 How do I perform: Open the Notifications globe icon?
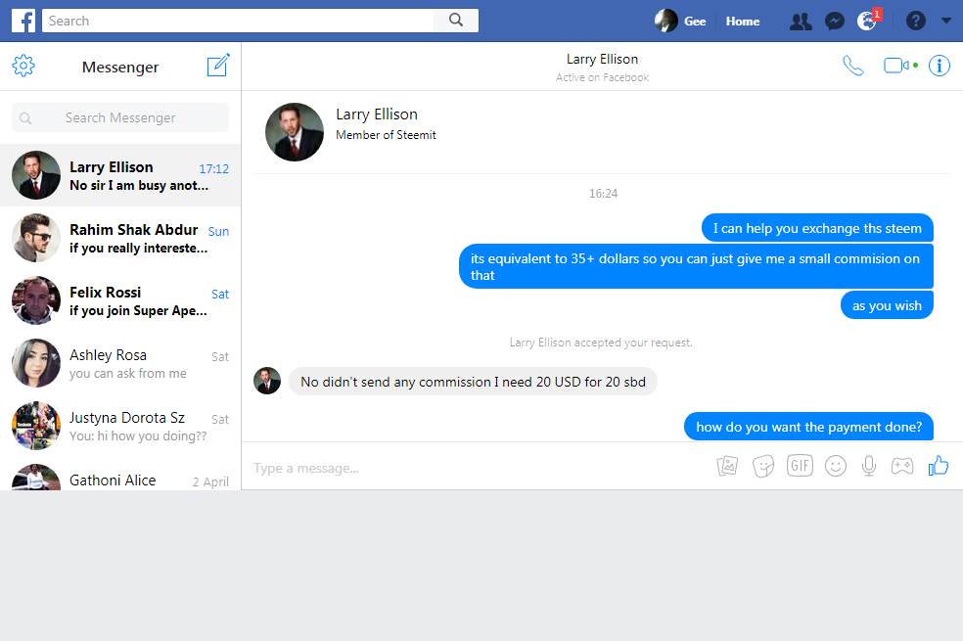click(868, 21)
